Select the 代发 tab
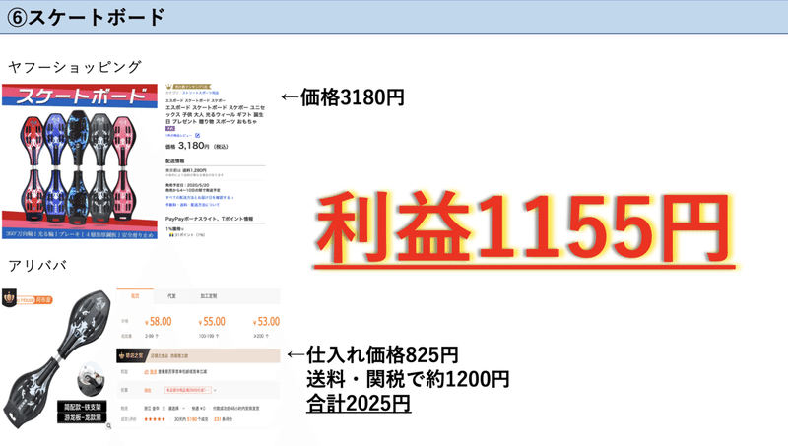788x446 pixels. coord(171,296)
